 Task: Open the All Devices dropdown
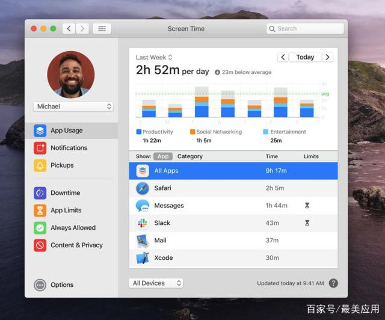pyautogui.click(x=156, y=283)
